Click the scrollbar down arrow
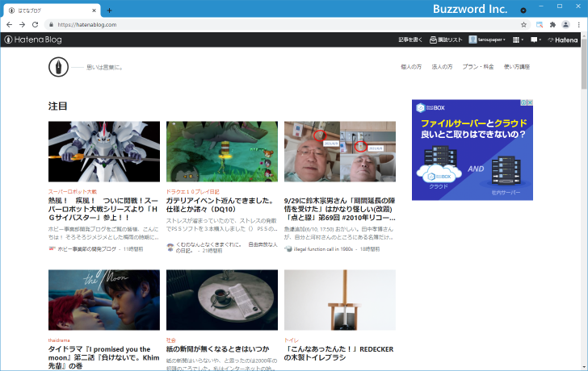Screen dimensions: 588x371 click(x=584, y=367)
